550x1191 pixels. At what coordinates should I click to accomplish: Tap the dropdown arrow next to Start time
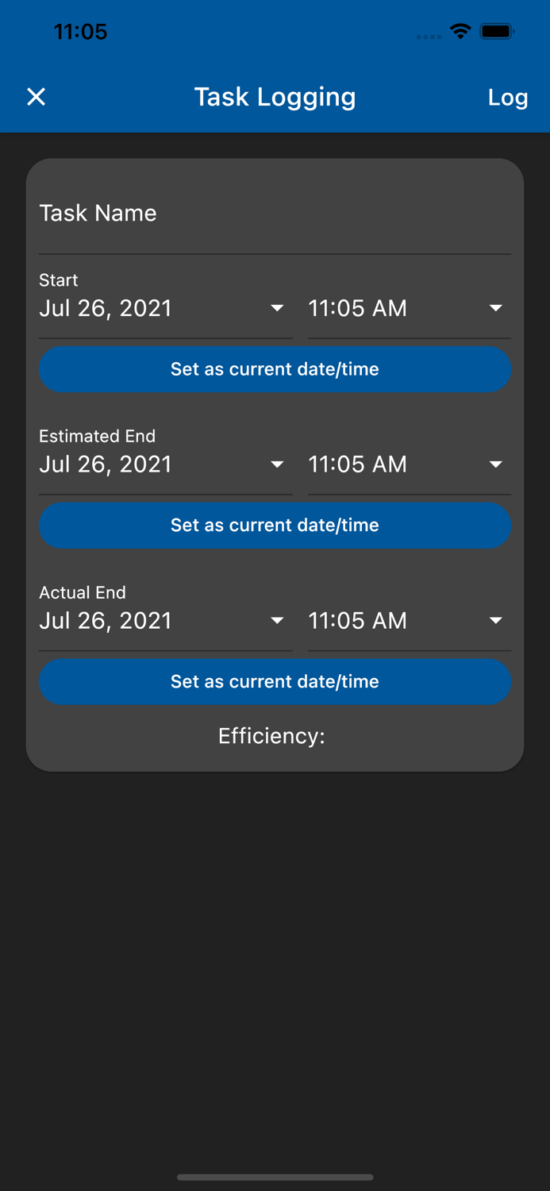click(x=496, y=308)
